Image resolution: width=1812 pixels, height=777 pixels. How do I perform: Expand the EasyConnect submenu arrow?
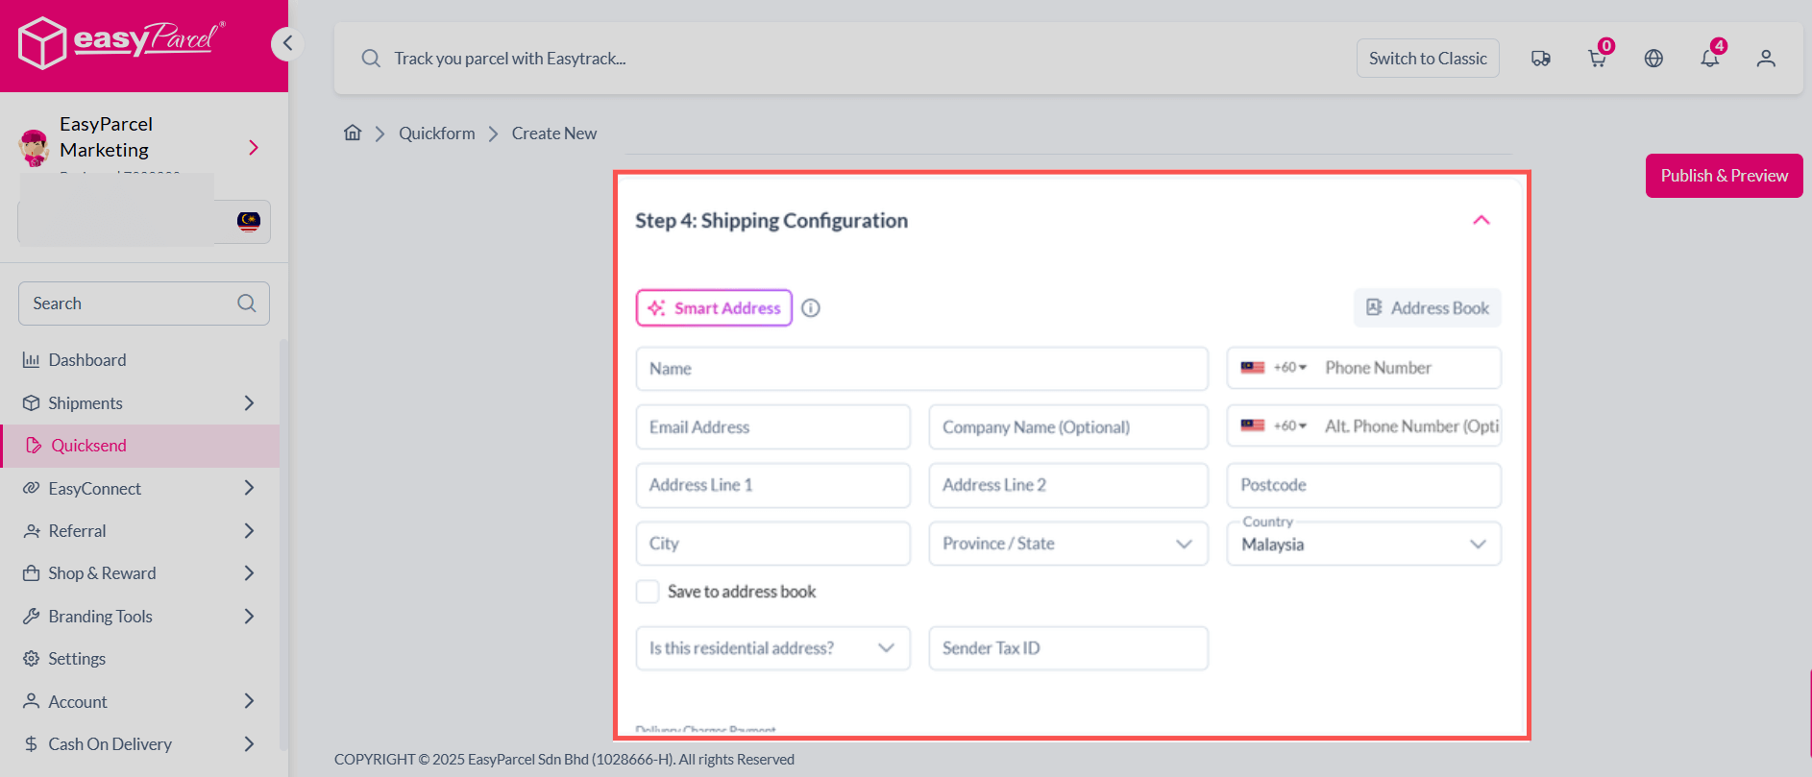249,489
